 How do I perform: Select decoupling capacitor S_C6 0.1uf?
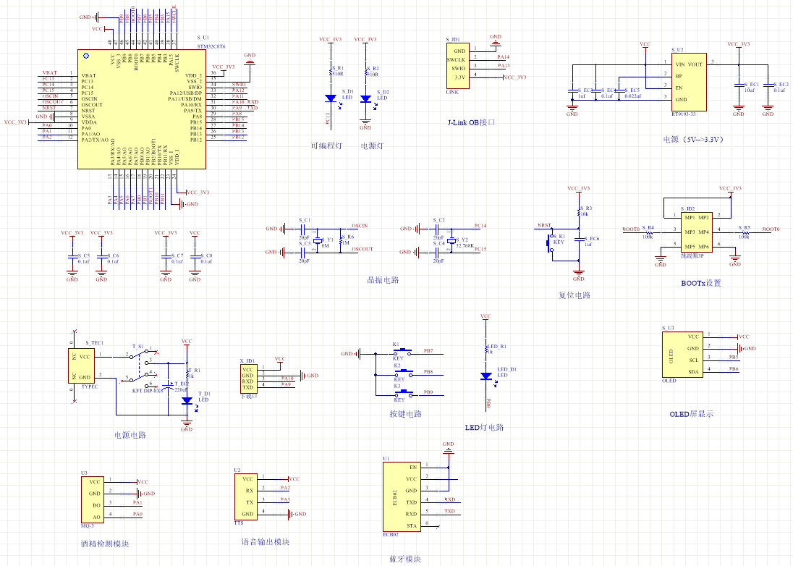pyautogui.click(x=101, y=258)
